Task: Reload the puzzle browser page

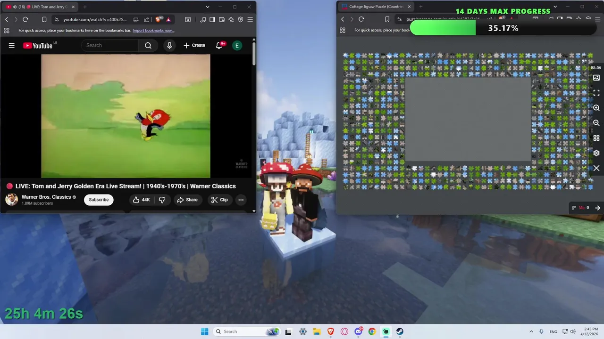Action: click(x=361, y=19)
